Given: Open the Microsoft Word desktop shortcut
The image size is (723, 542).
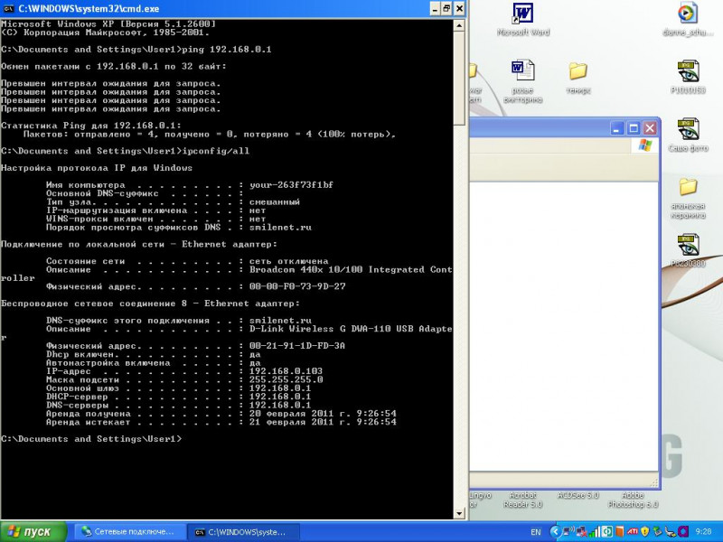Looking at the screenshot, I should click(523, 14).
